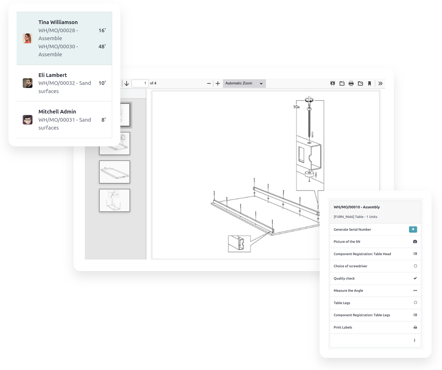Click the PDF zoom in plus button
The width and height of the screenshot is (442, 370).
pyautogui.click(x=218, y=83)
